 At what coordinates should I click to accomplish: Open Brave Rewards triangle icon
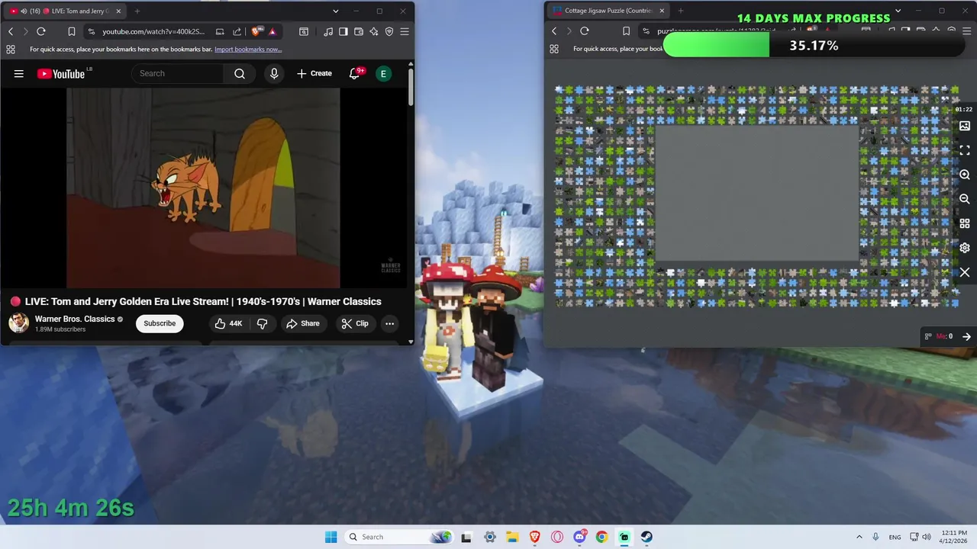[x=272, y=31]
